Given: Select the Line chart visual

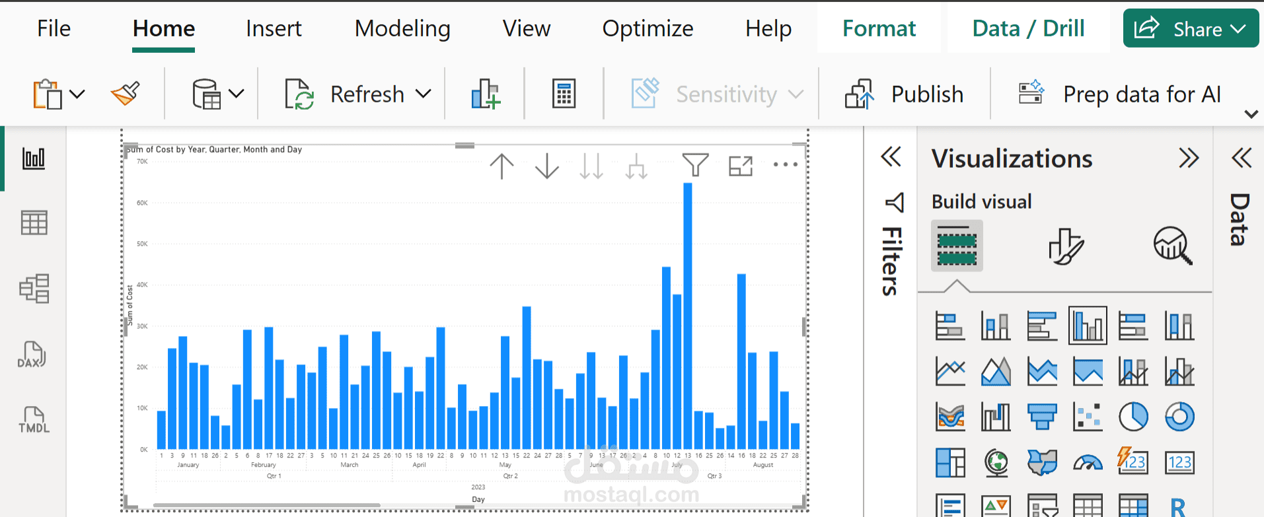Looking at the screenshot, I should [950, 371].
